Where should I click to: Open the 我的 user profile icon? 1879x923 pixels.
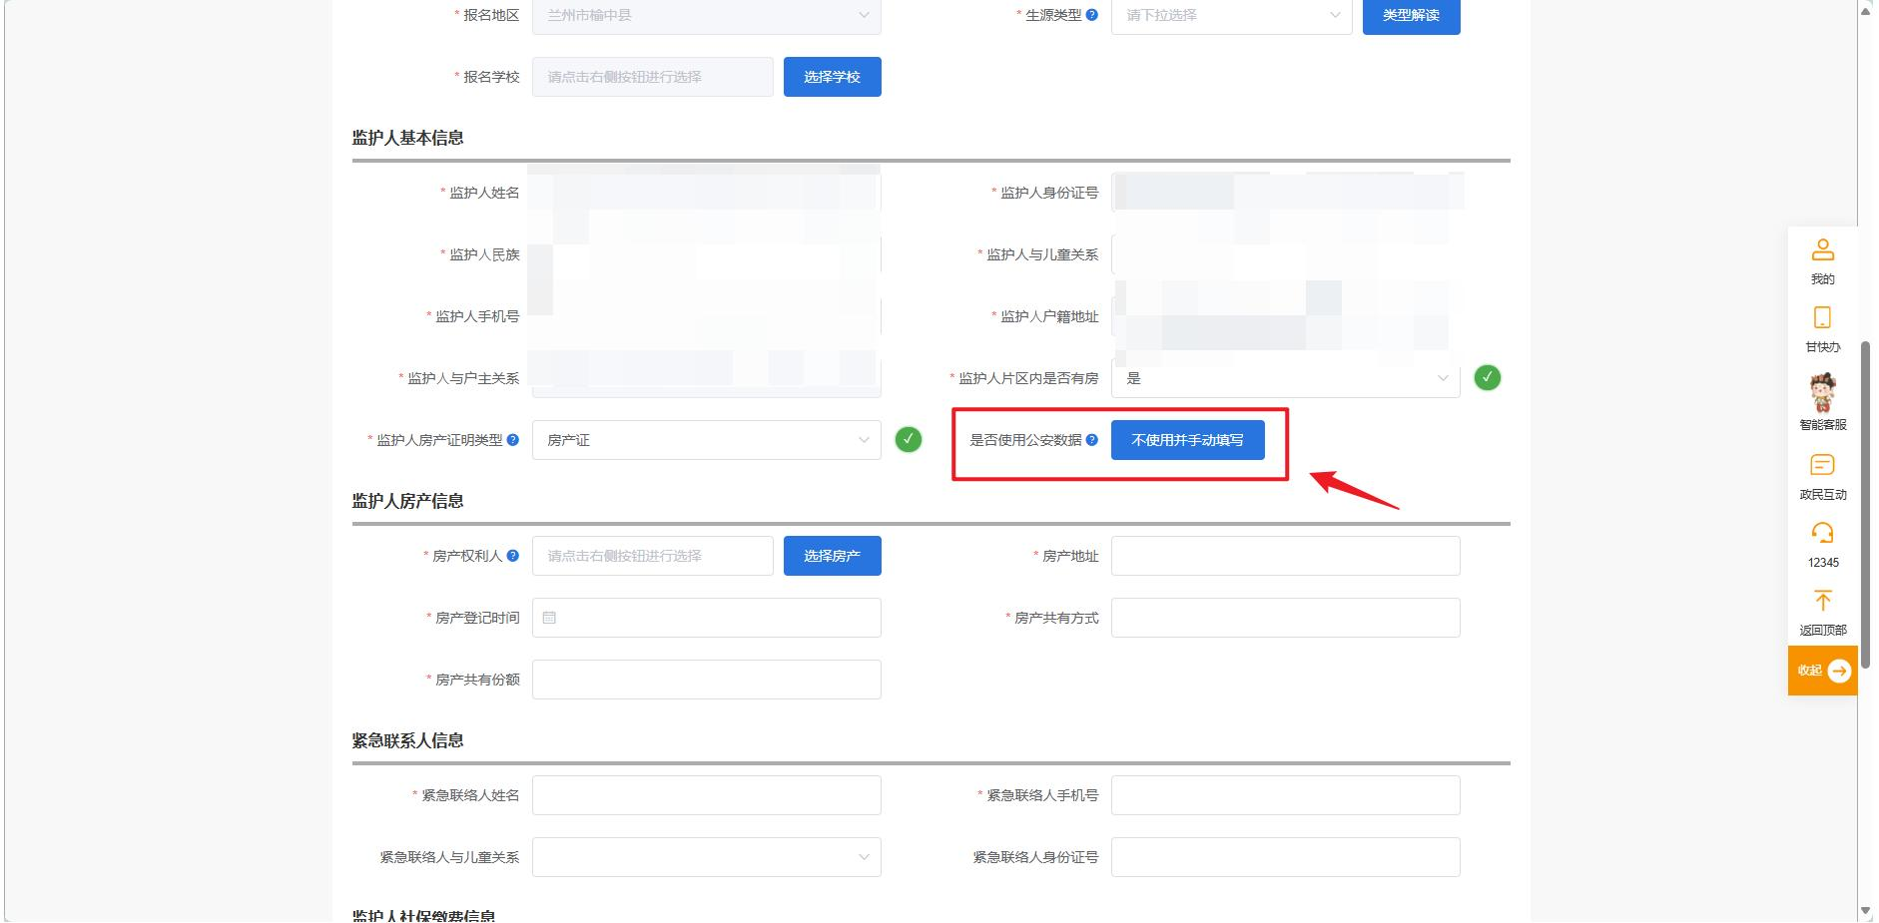(1822, 249)
